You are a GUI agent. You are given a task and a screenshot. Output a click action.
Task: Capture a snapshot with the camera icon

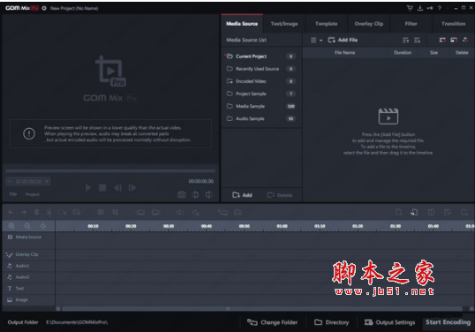pyautogui.click(x=182, y=194)
